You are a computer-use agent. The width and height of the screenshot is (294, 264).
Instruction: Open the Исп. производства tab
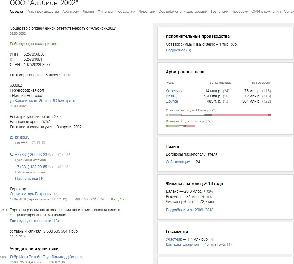[x=43, y=12]
